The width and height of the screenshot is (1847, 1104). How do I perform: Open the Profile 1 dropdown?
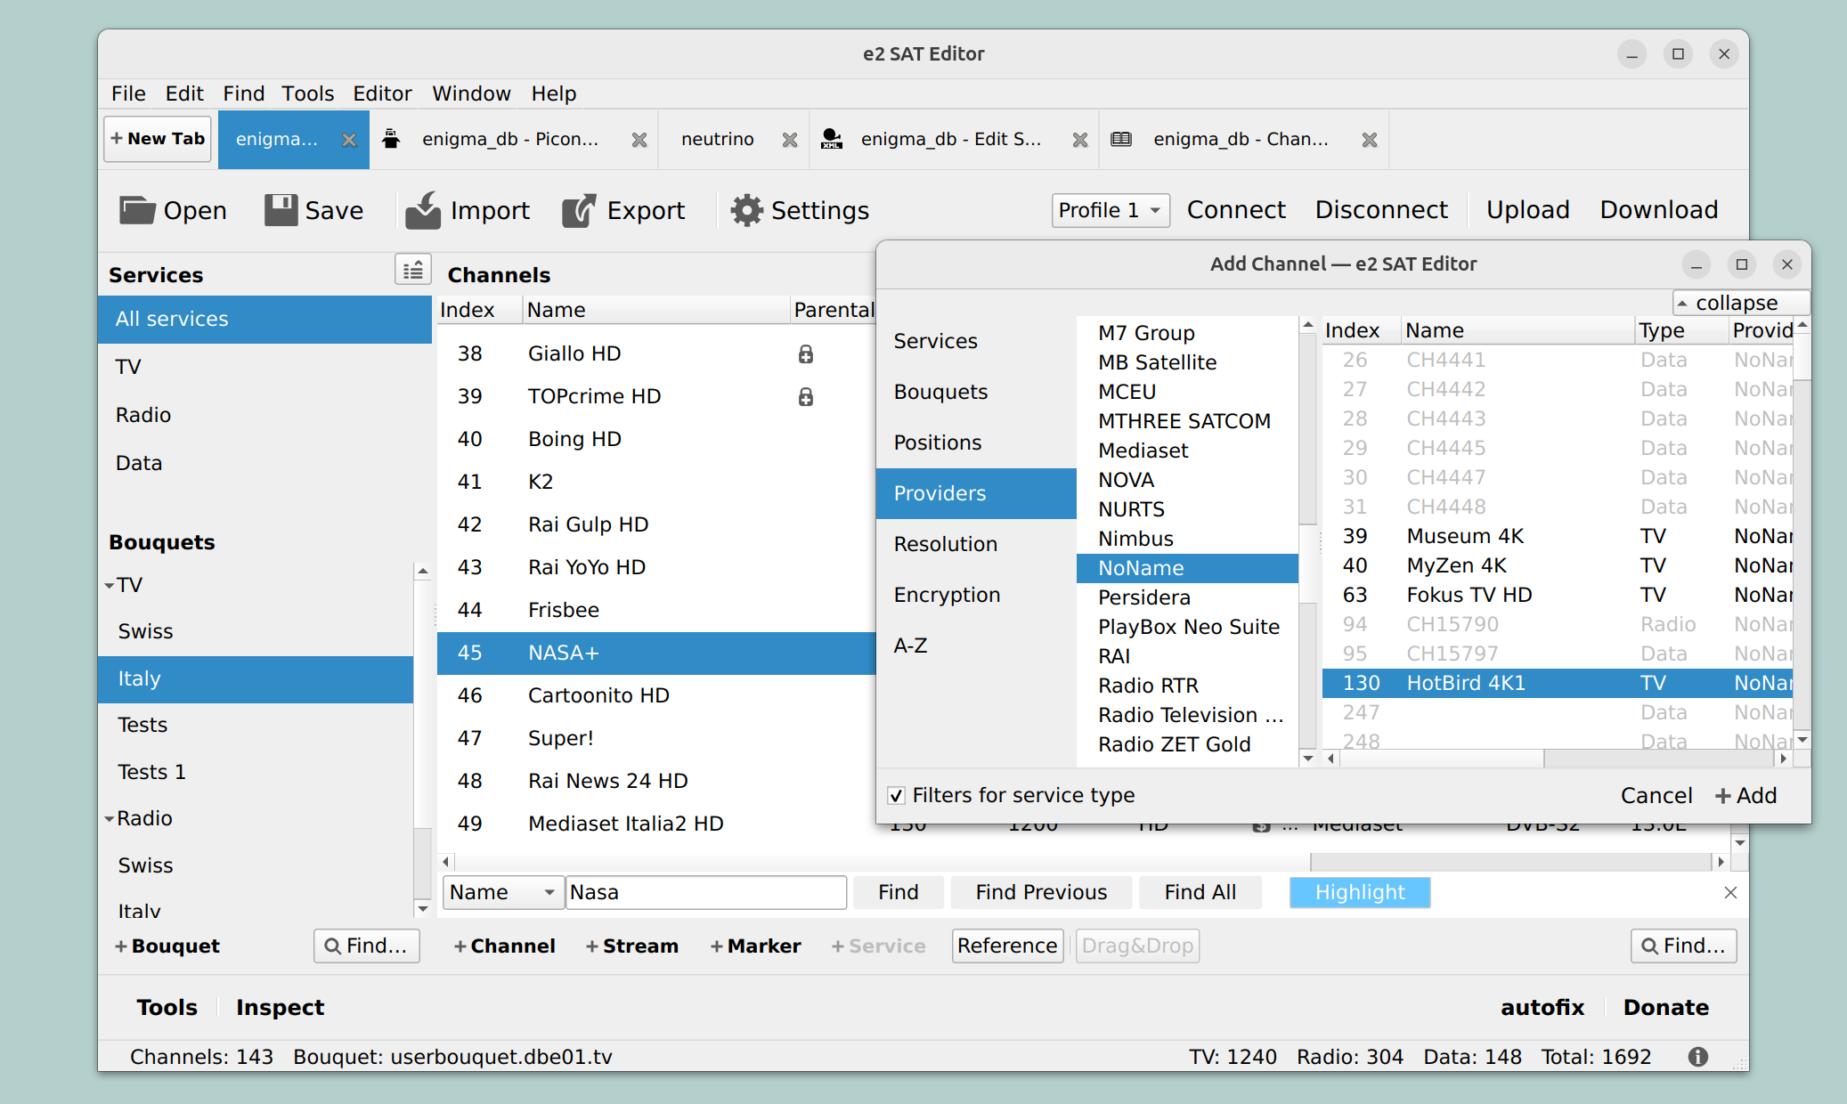point(1110,210)
